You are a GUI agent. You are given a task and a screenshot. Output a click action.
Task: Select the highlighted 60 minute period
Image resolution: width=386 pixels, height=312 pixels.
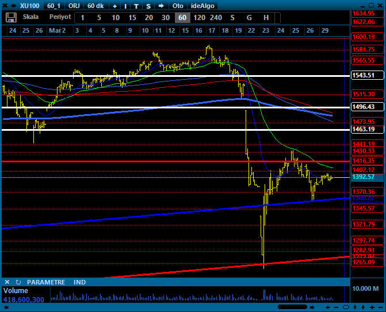click(182, 18)
